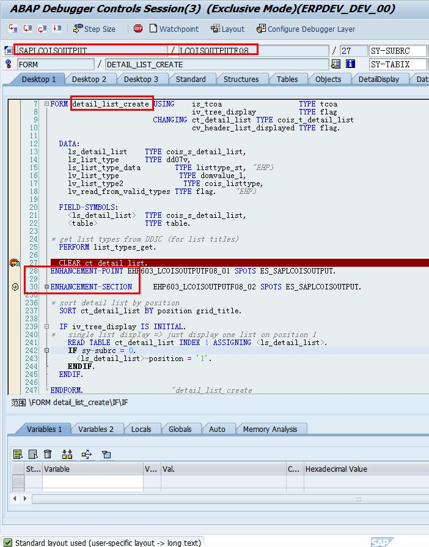Click the Hexadecimal Value column header

pos(366,469)
